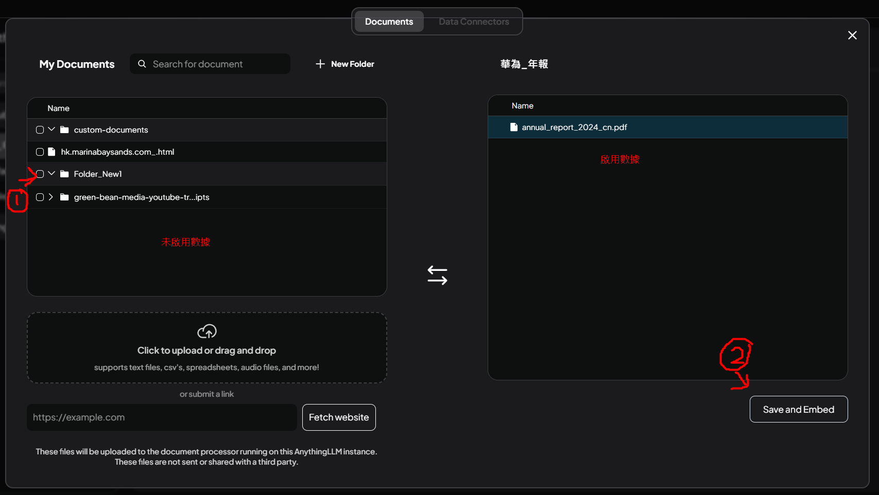
Task: Click the magnifier search icon
Action: (x=142, y=64)
